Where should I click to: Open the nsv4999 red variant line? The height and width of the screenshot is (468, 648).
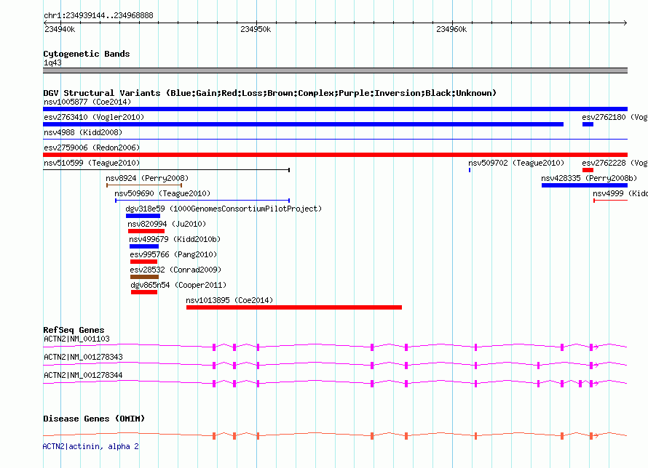click(x=611, y=201)
